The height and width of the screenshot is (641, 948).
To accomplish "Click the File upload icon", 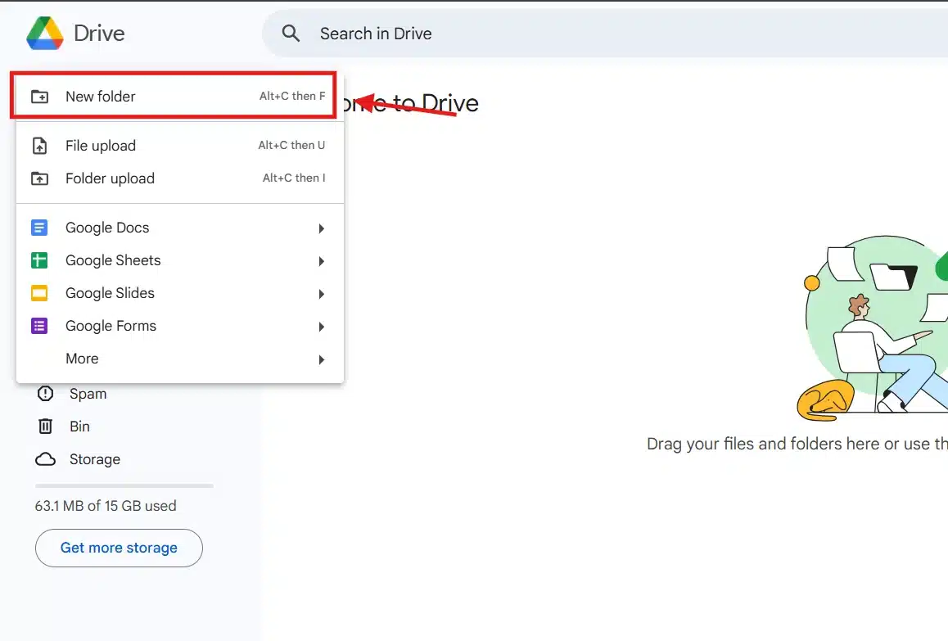I will 39,145.
